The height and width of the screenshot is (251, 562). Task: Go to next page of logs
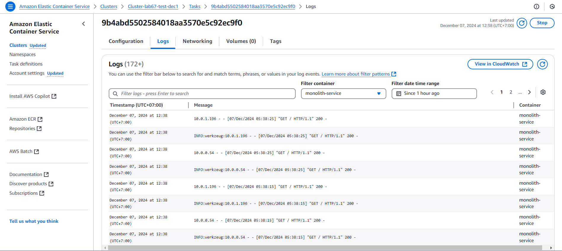pos(529,92)
